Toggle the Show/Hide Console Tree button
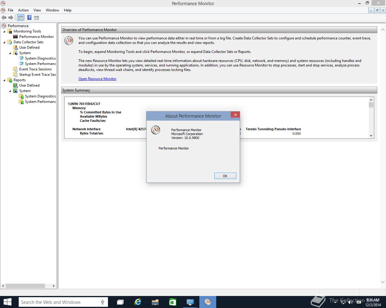The height and width of the screenshot is (308, 386). (x=20, y=18)
